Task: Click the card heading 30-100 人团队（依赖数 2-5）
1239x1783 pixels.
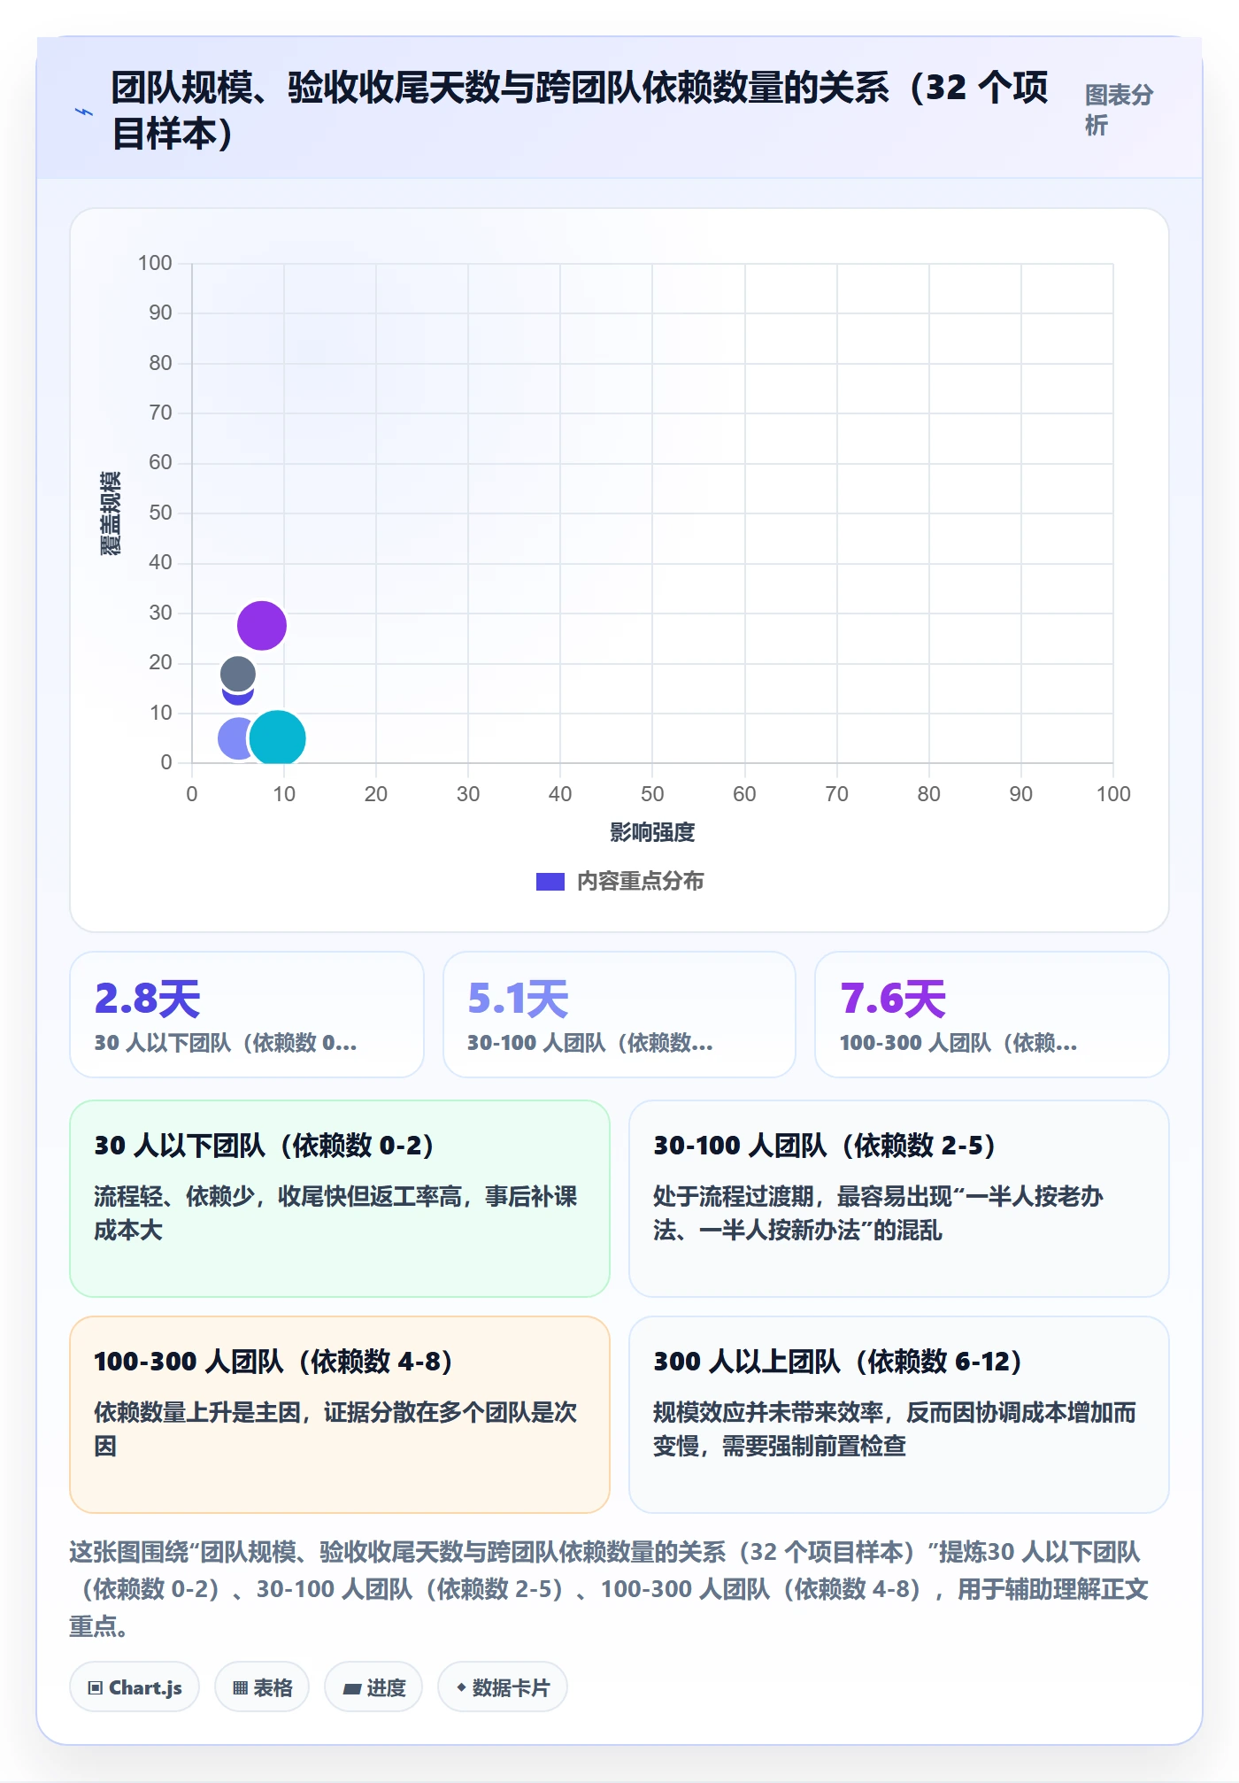Action: 825,1146
